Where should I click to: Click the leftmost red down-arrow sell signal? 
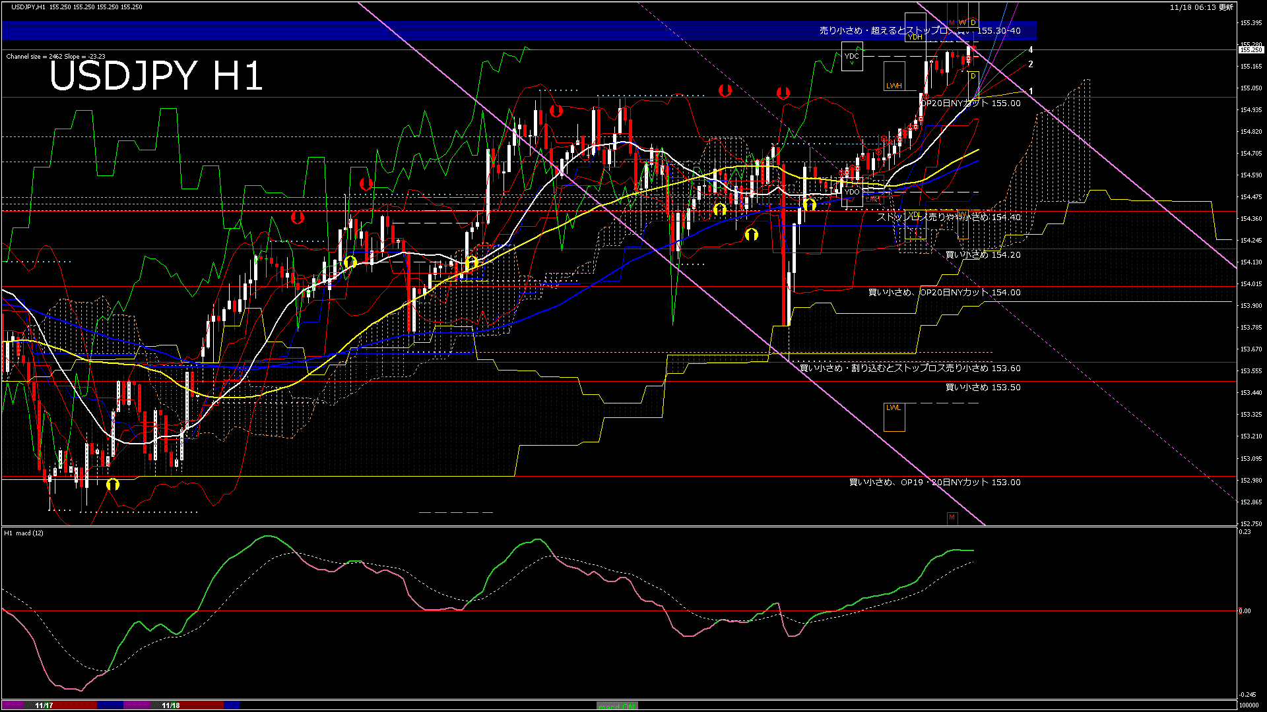pos(298,217)
